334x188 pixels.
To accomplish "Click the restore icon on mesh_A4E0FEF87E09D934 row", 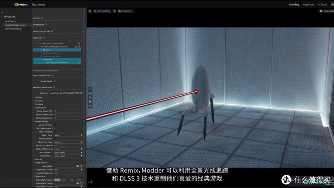I will tap(79, 43).
